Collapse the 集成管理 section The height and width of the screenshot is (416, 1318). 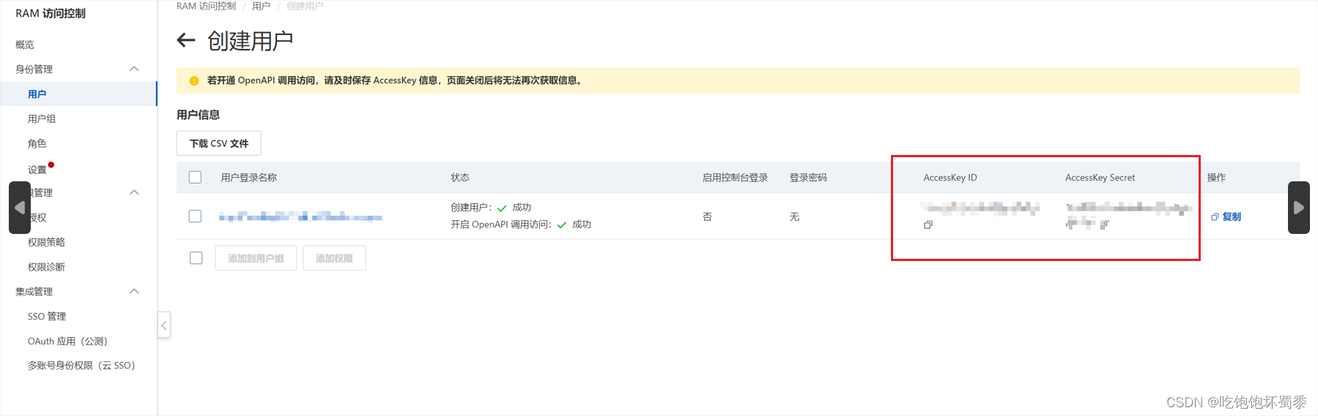134,291
